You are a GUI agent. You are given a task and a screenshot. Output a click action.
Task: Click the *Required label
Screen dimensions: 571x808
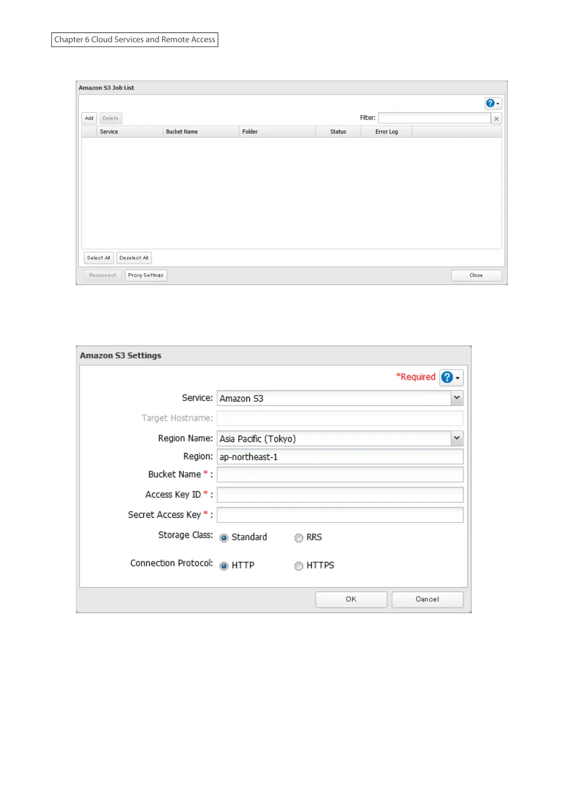pos(416,377)
